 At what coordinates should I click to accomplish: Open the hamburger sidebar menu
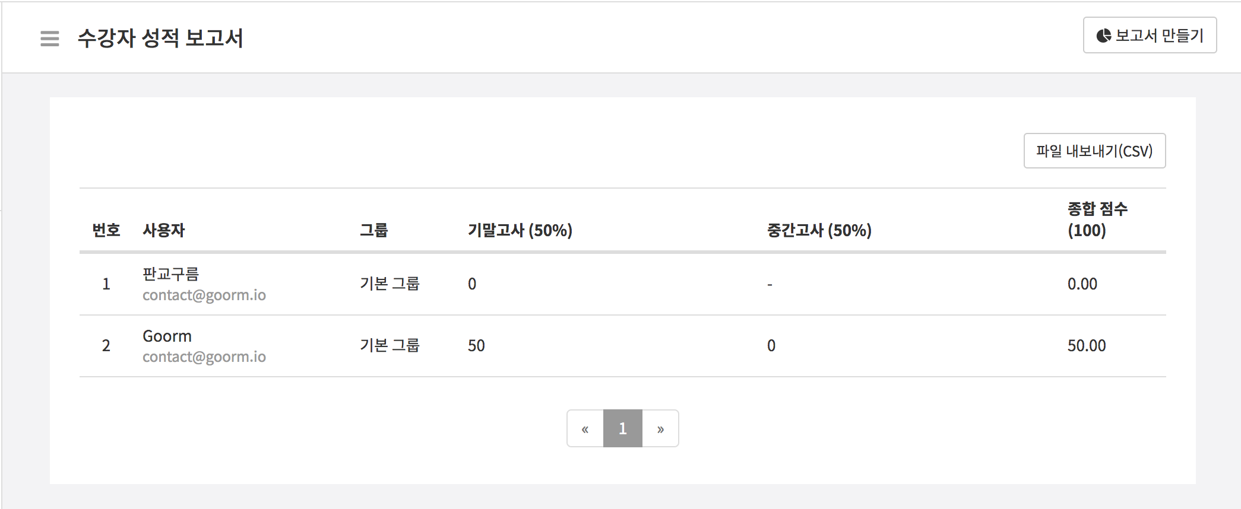(x=50, y=39)
